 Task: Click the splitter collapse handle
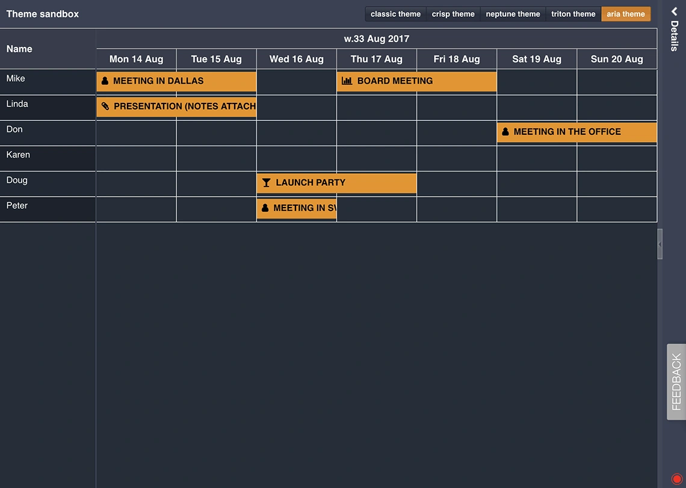(x=660, y=244)
